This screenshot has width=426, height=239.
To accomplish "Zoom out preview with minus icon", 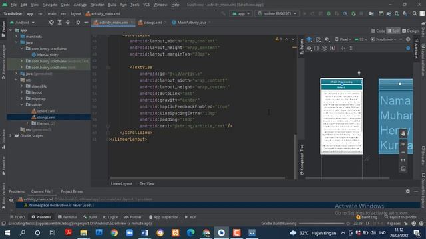I will click(x=403, y=152).
